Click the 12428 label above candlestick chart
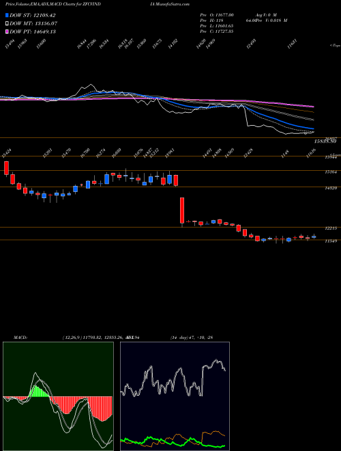 coord(248,154)
